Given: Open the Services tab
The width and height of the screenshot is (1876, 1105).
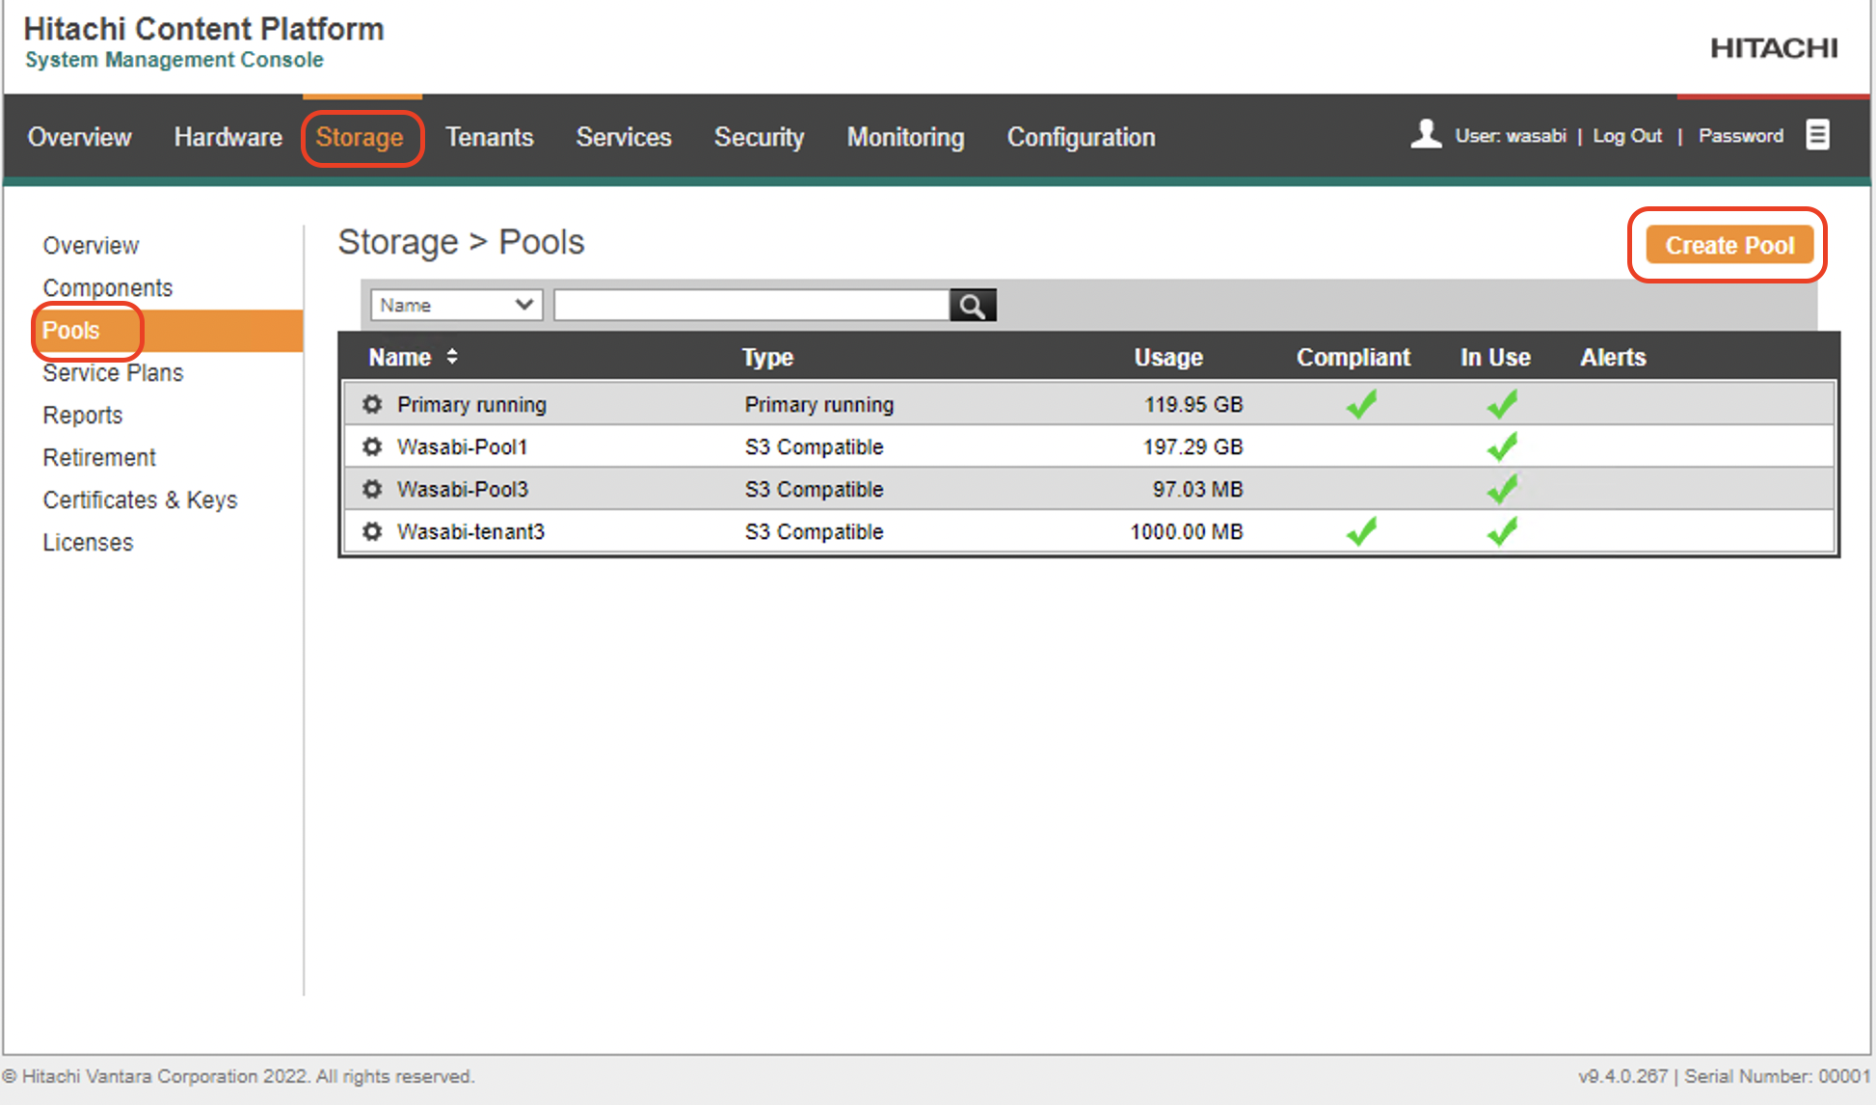Looking at the screenshot, I should coord(624,137).
